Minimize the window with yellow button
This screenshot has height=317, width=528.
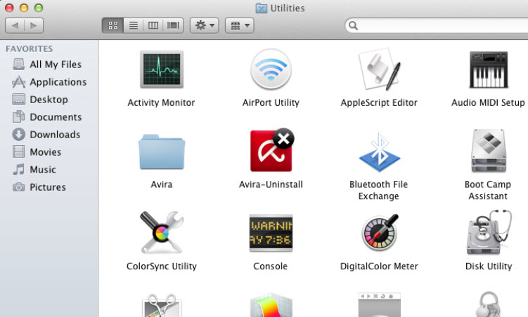[x=24, y=8]
